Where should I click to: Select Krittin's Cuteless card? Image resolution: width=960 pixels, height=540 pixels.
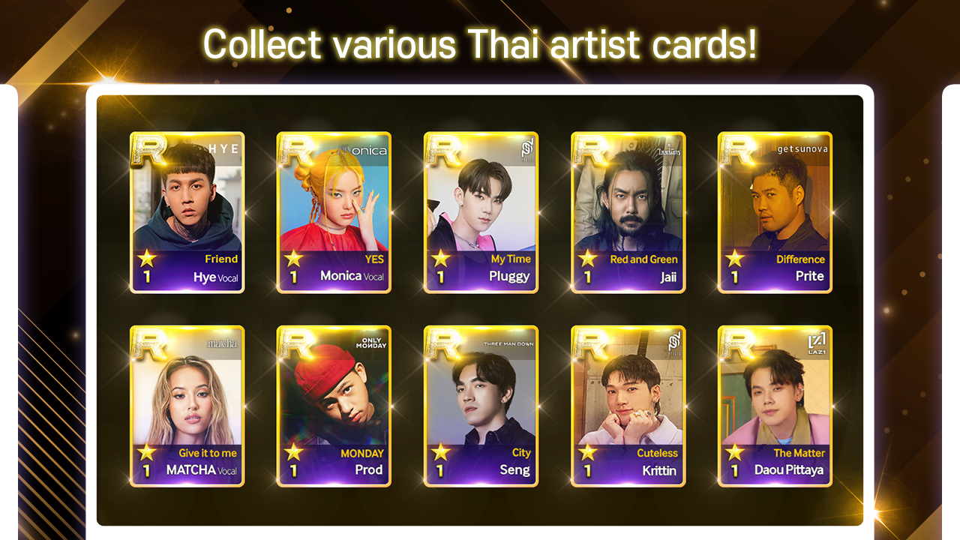628,406
